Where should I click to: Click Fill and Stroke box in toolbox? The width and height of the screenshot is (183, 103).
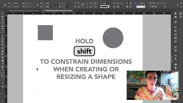pos(3,76)
